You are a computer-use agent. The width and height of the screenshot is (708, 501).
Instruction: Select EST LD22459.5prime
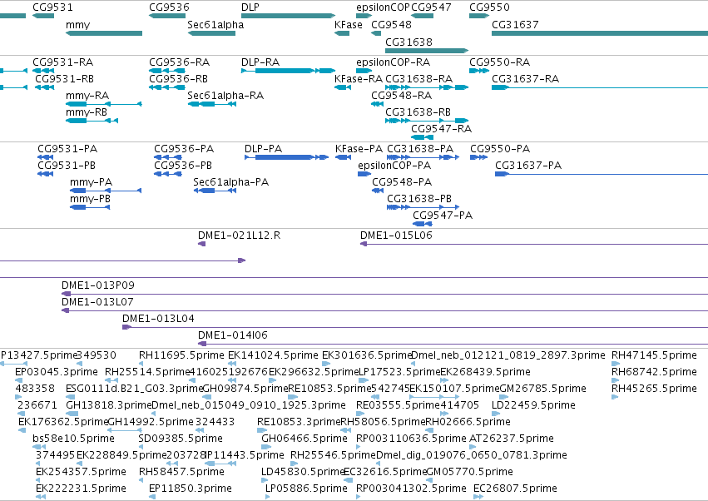click(533, 405)
